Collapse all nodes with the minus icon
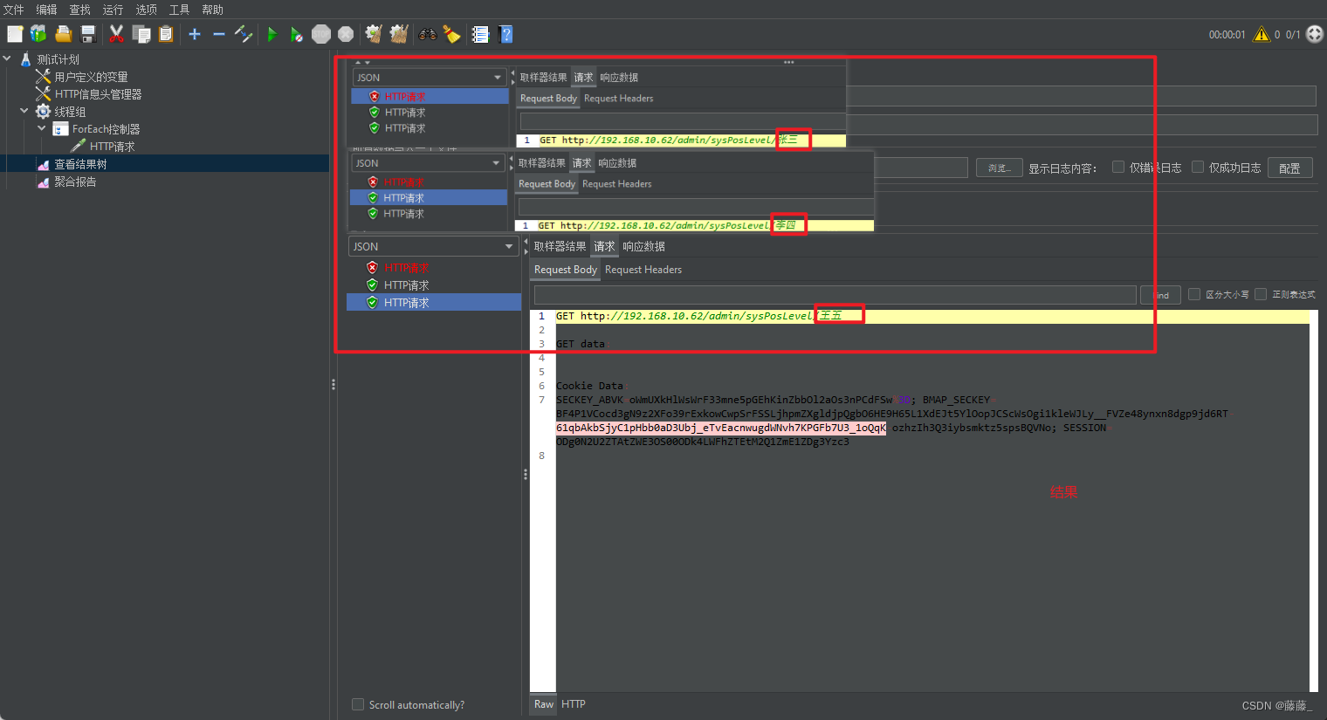Viewport: 1327px width, 720px height. click(x=219, y=34)
